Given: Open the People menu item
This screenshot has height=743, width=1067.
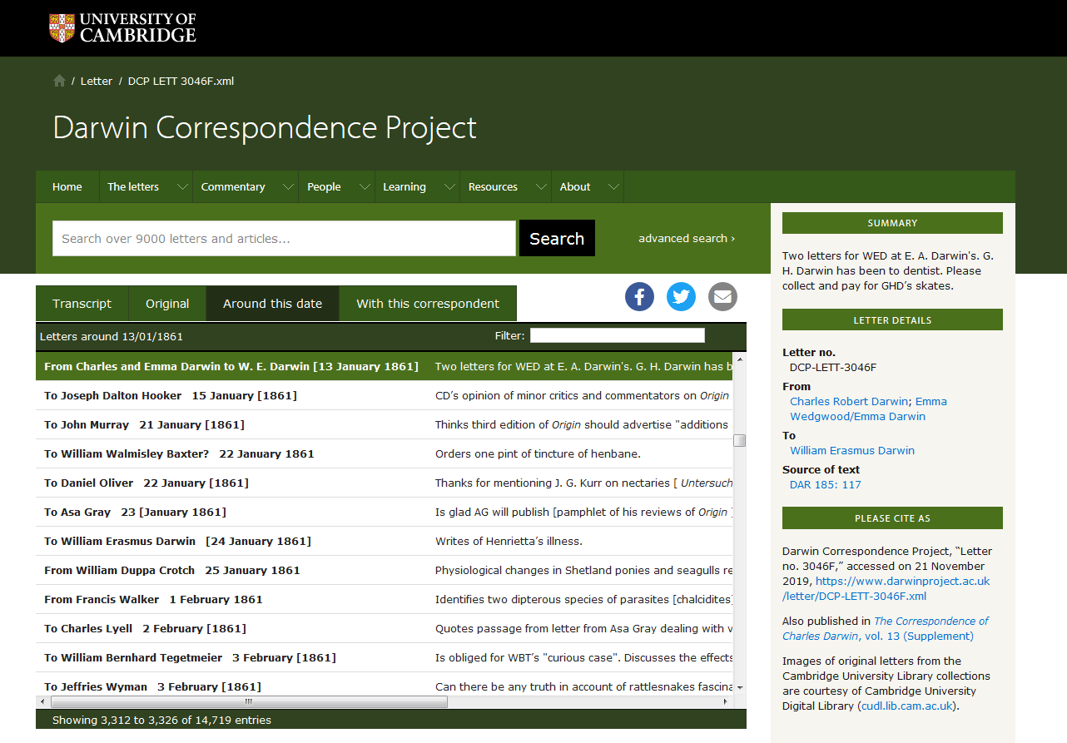Looking at the screenshot, I should click(x=324, y=187).
